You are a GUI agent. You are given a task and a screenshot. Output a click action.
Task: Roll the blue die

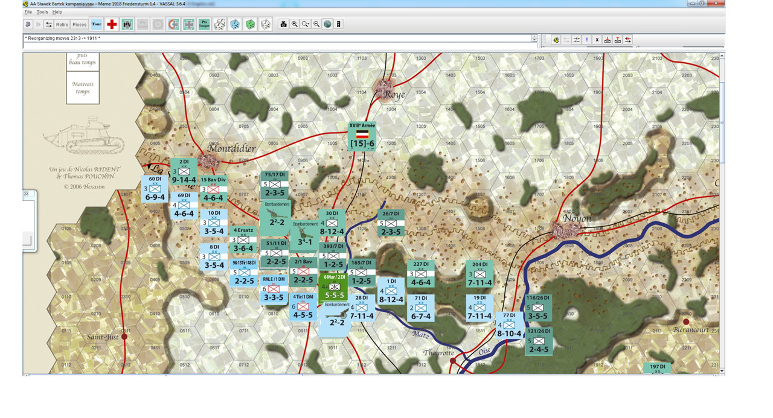coord(235,25)
